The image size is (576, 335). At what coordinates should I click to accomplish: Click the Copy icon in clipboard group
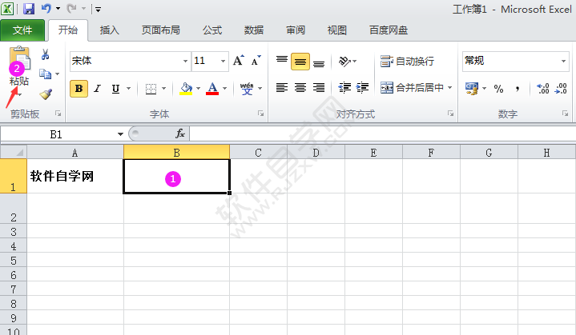coord(45,74)
